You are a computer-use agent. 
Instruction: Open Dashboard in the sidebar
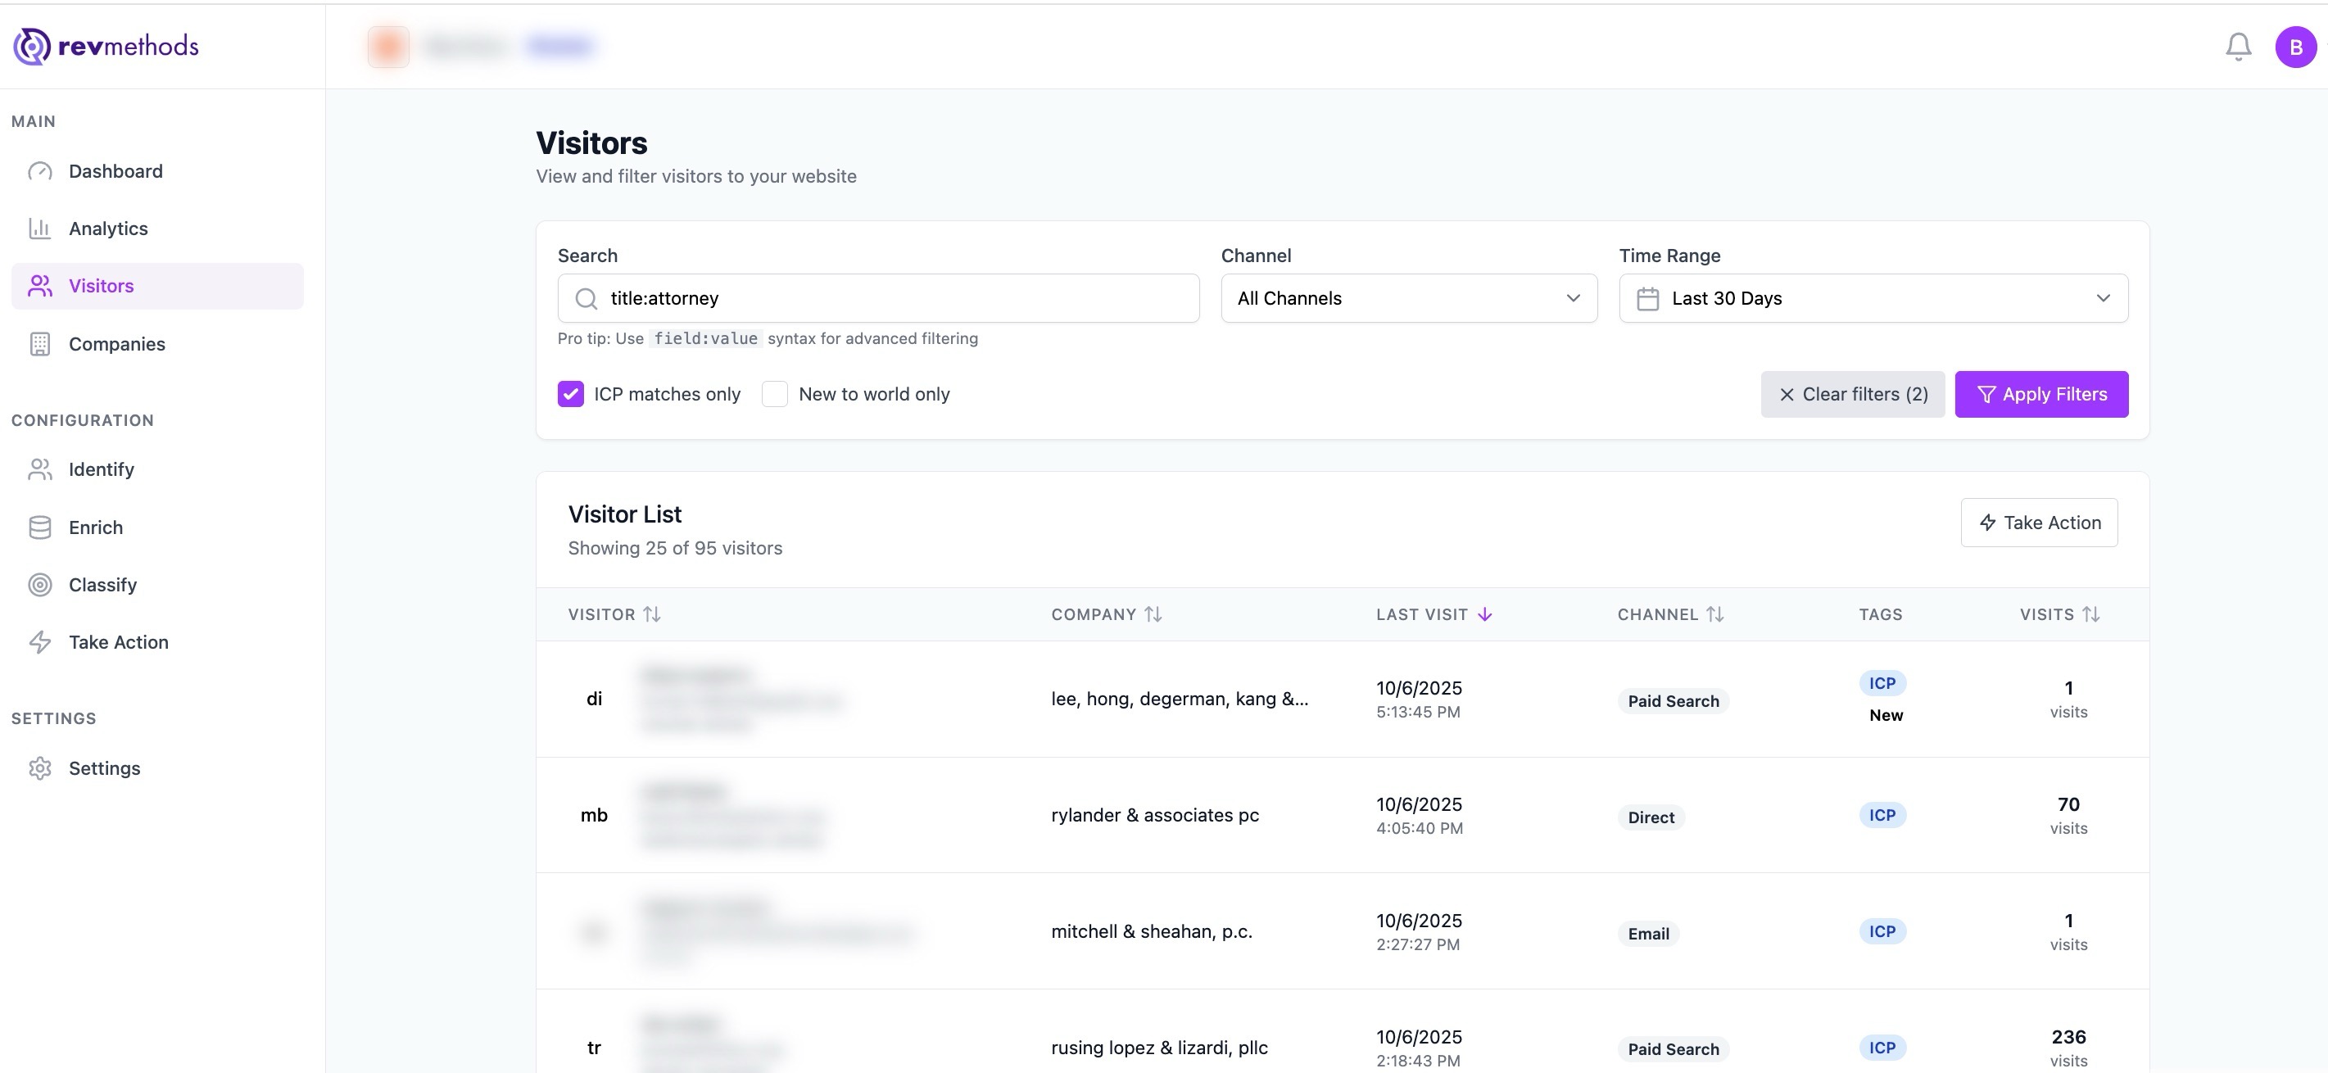point(115,172)
